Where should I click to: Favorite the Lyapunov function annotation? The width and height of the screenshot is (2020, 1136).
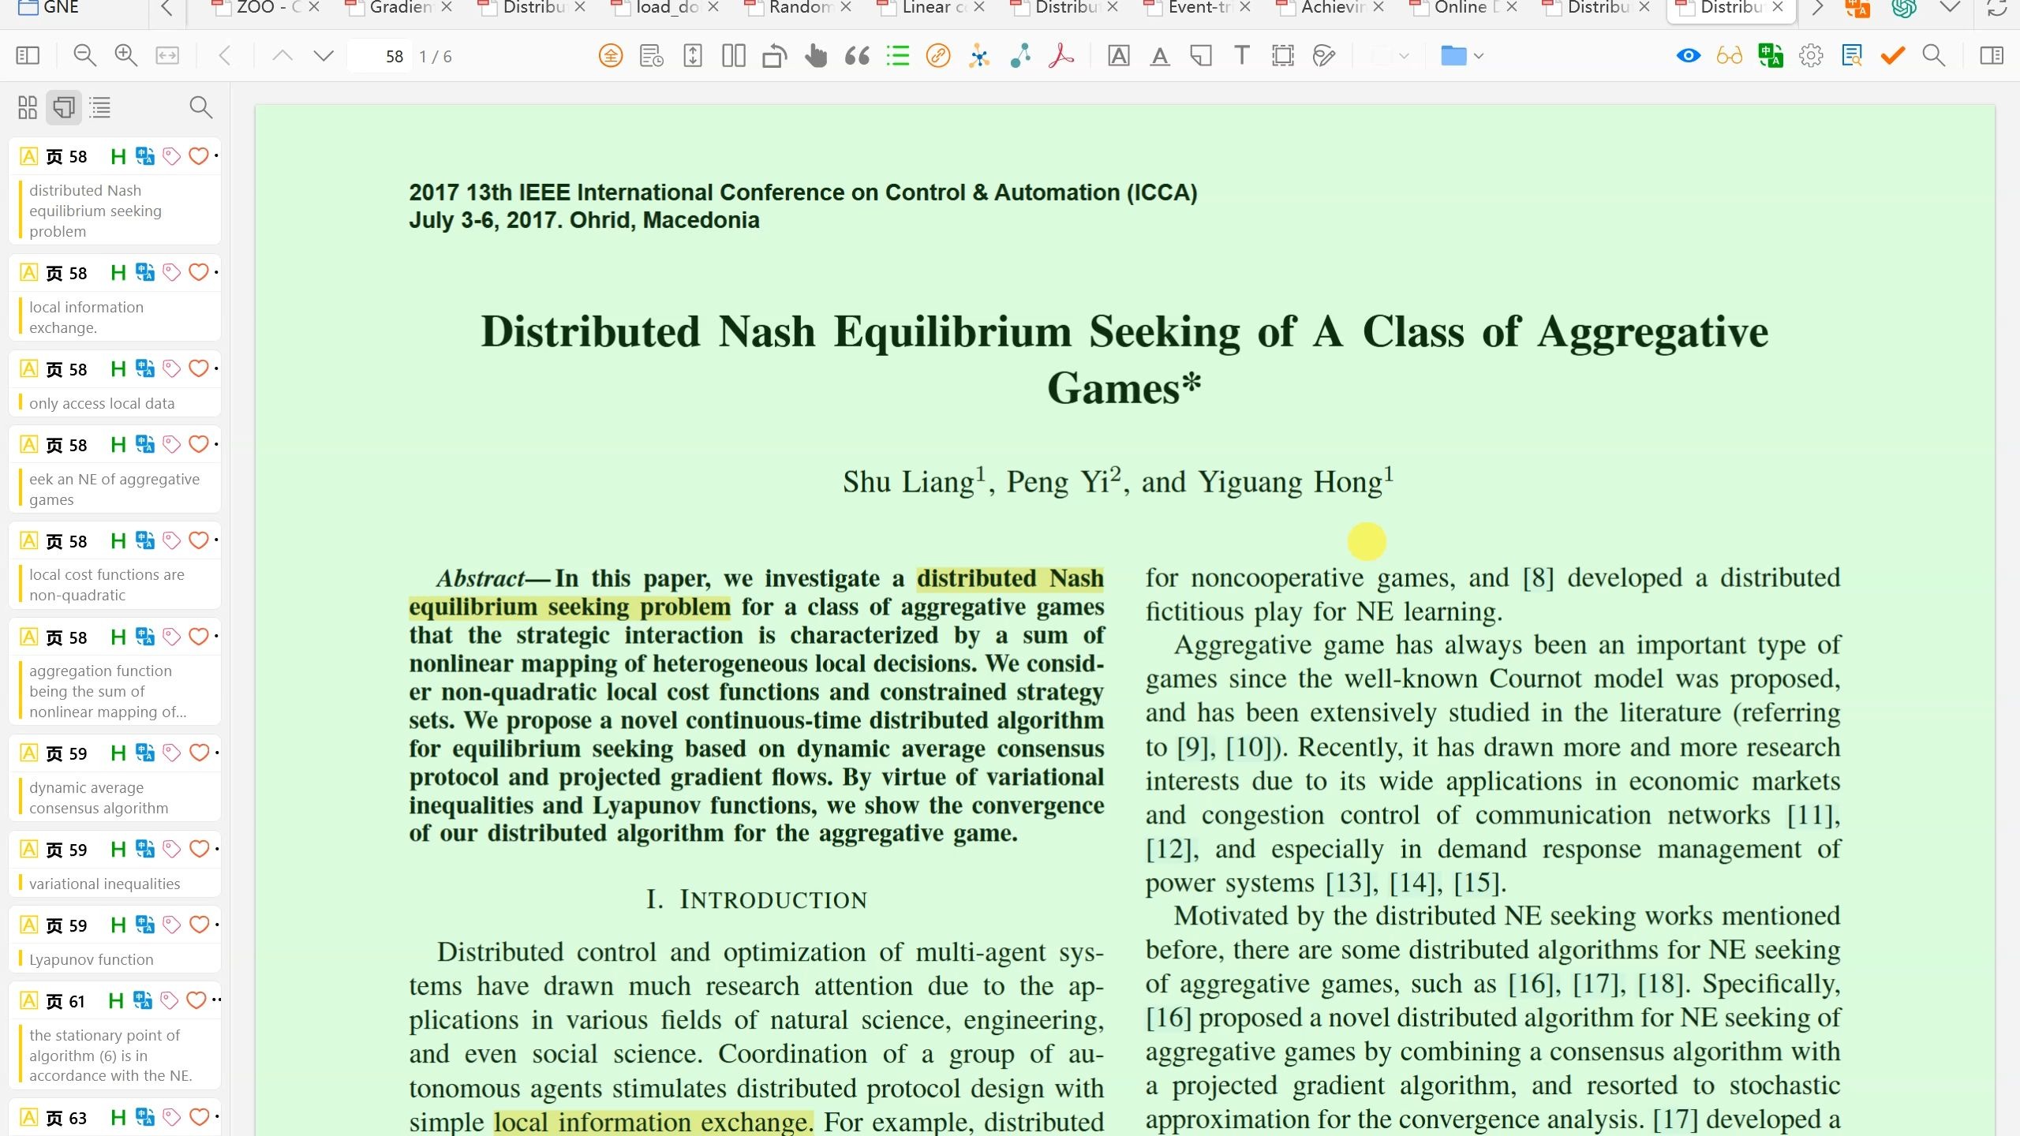tap(198, 925)
